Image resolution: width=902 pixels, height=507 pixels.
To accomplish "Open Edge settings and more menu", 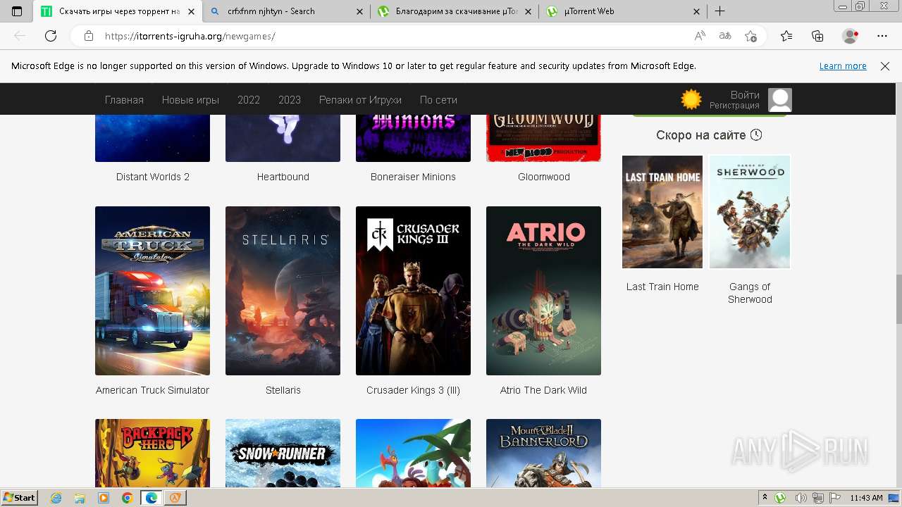I will [x=882, y=36].
